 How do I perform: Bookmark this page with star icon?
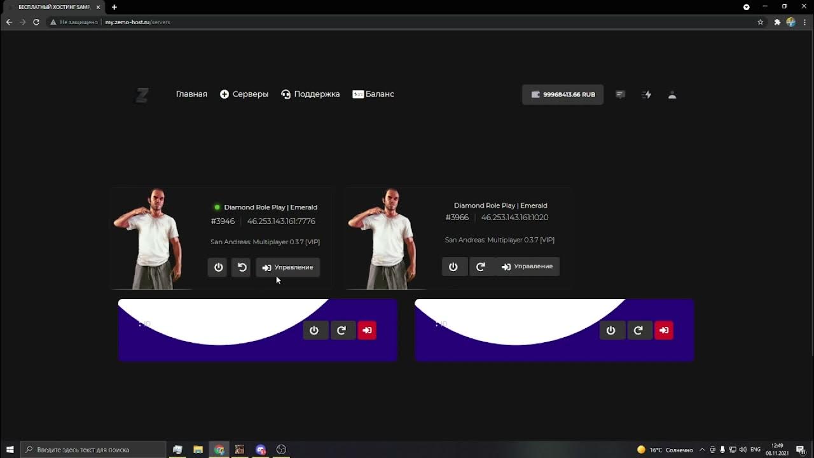coord(760,22)
